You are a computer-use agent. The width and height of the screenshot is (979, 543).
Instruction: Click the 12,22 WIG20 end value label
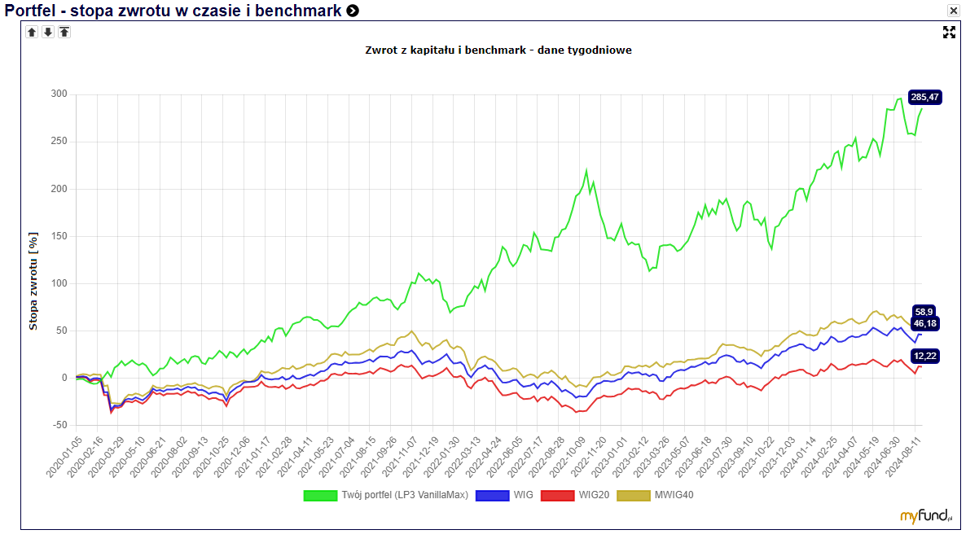pyautogui.click(x=924, y=356)
